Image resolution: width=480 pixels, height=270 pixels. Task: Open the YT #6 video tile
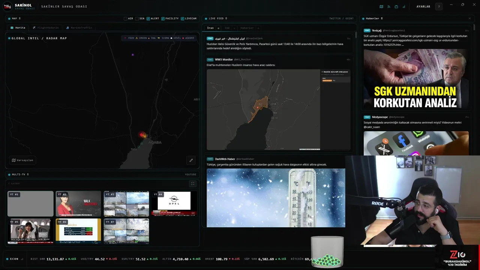tap(78, 231)
